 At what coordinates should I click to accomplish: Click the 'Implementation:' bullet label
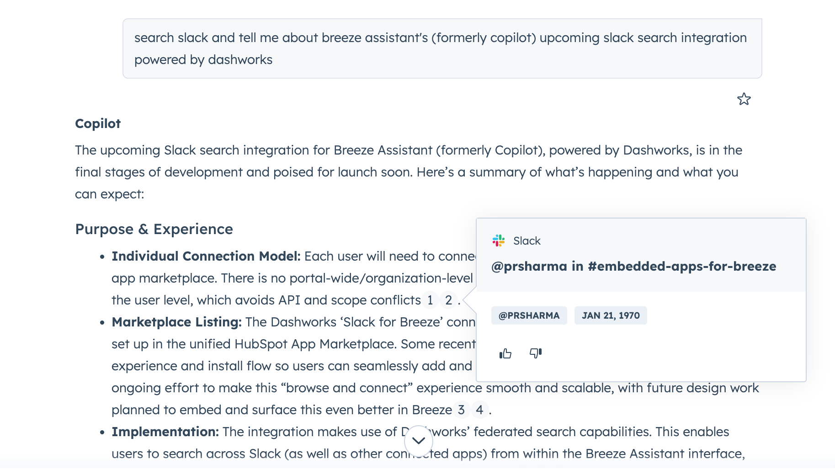pyautogui.click(x=165, y=432)
